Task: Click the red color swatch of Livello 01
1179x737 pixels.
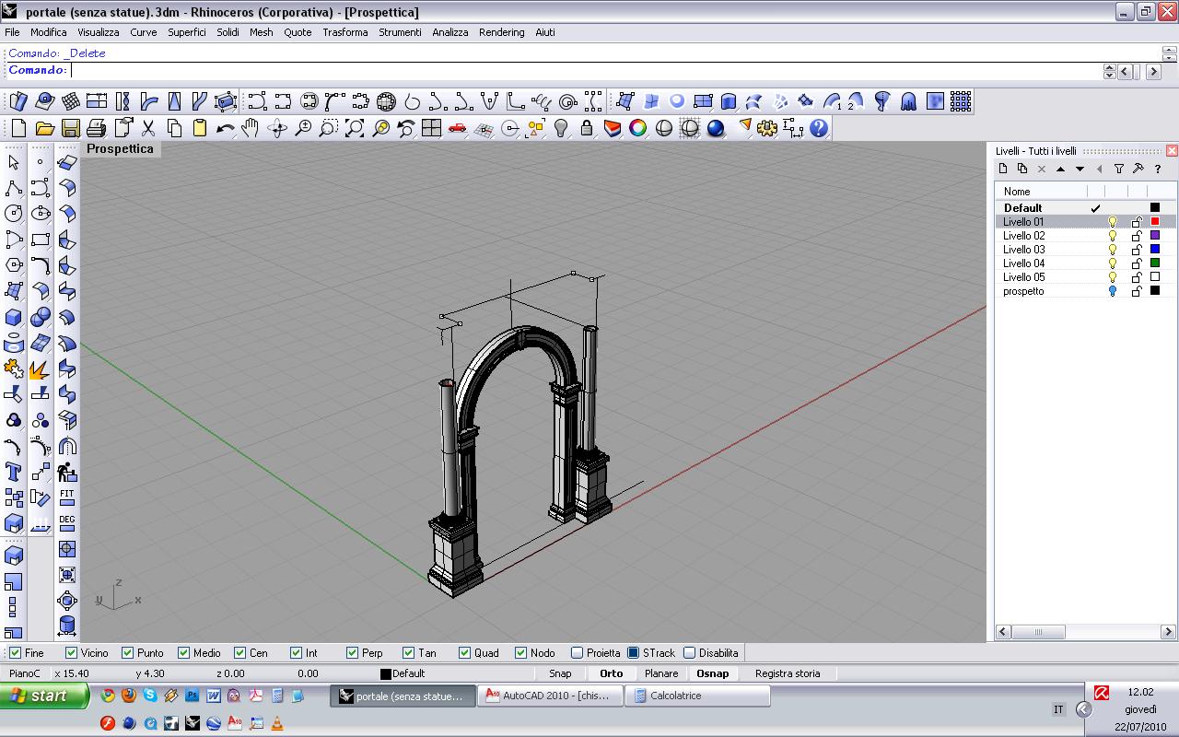Action: tap(1155, 222)
